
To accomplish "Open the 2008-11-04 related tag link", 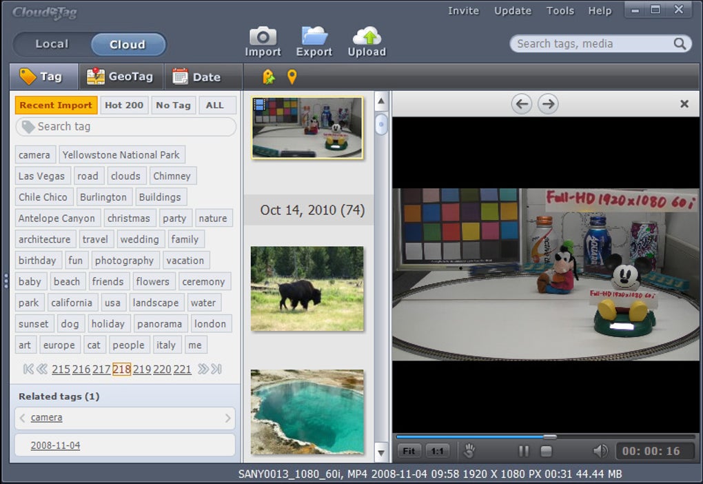I will [x=55, y=445].
